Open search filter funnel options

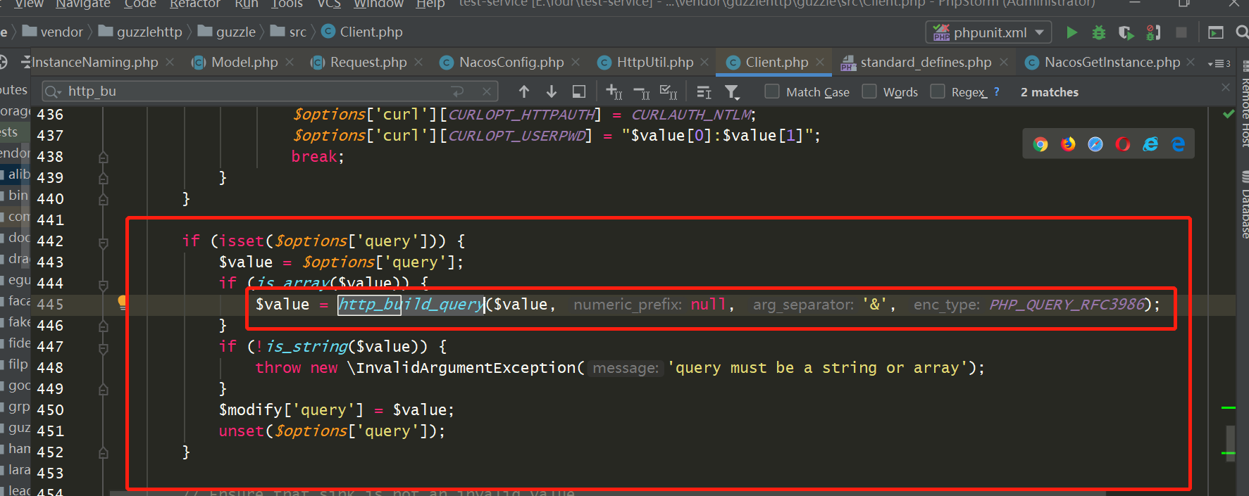732,92
